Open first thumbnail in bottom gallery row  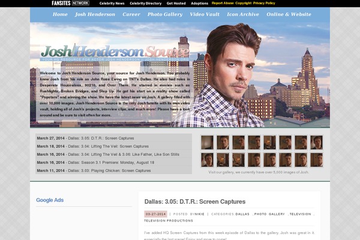208,160
